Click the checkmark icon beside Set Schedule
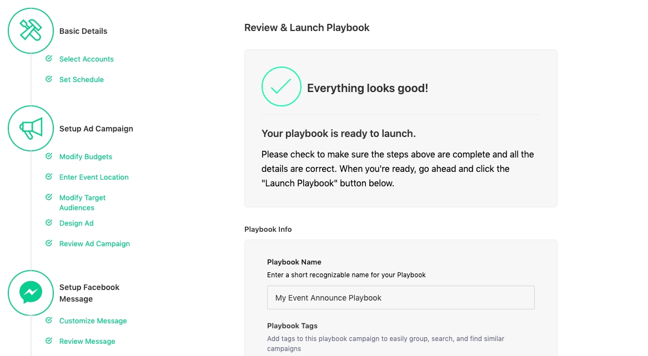This screenshot has width=648, height=356. coord(49,79)
